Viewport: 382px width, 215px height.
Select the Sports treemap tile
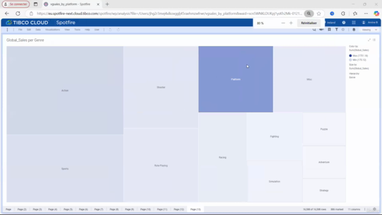[x=65, y=168]
